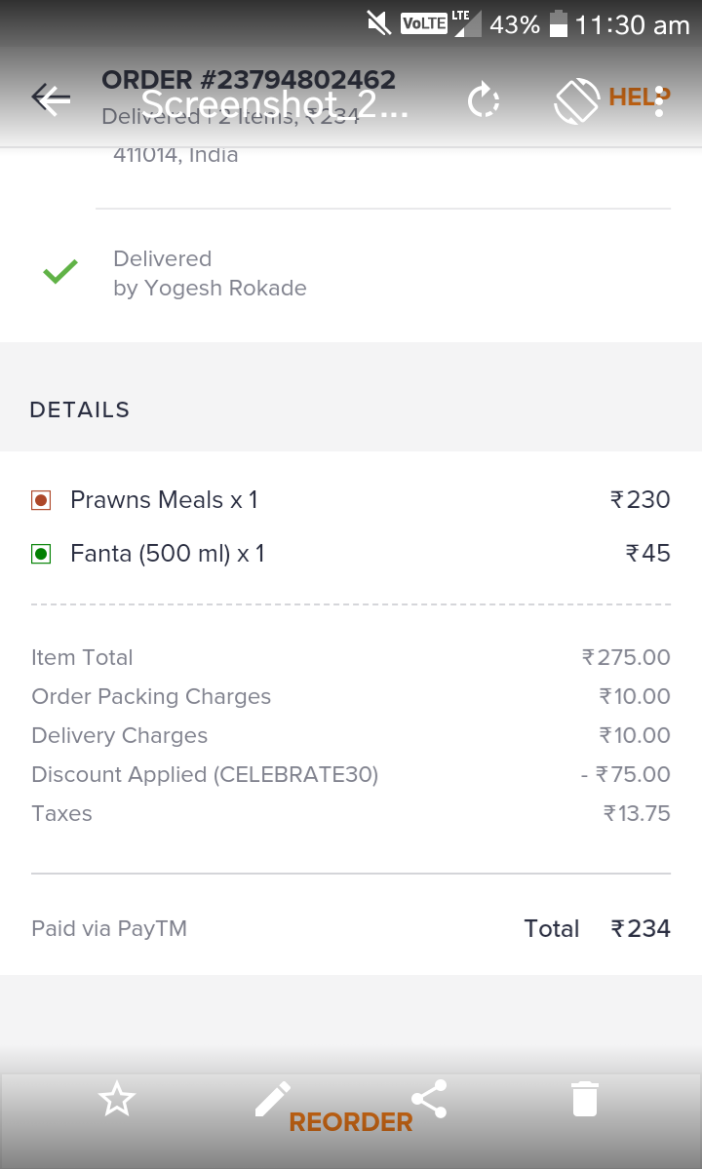702x1169 pixels.
Task: Tap the Discount Applied (CELEBRATE30) row
Action: click(205, 775)
